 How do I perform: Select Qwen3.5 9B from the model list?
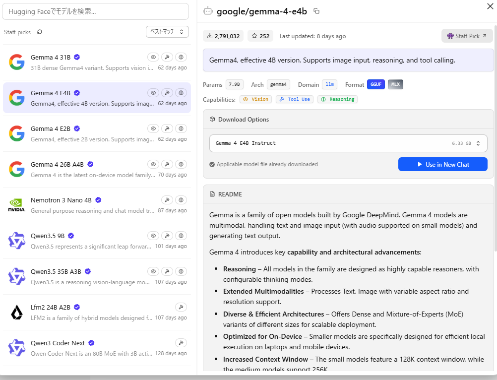pyautogui.click(x=97, y=241)
